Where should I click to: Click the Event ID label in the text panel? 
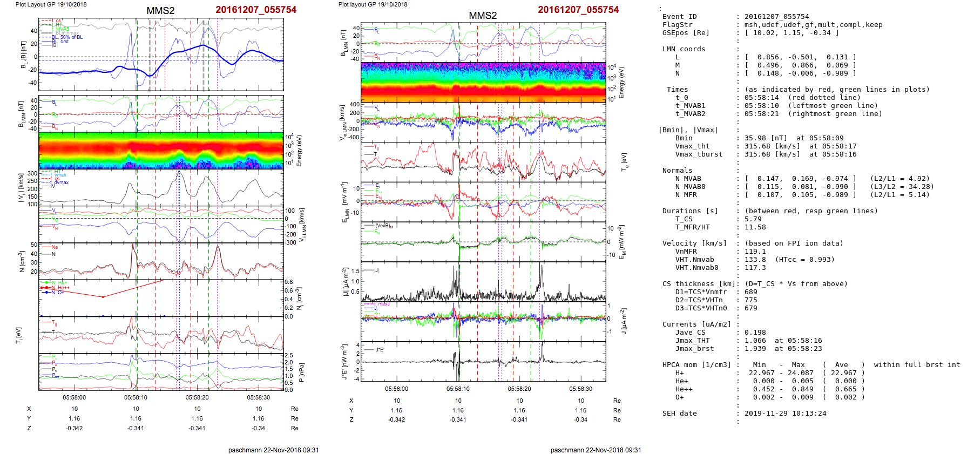coord(679,17)
